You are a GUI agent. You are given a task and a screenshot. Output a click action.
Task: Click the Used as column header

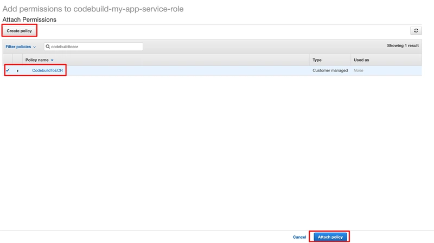[361, 60]
